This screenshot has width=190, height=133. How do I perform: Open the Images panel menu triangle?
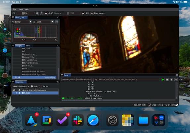(x=13, y=46)
